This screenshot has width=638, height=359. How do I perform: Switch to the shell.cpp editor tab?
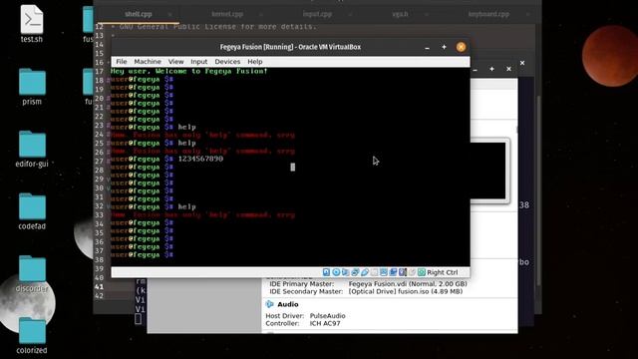point(138,14)
